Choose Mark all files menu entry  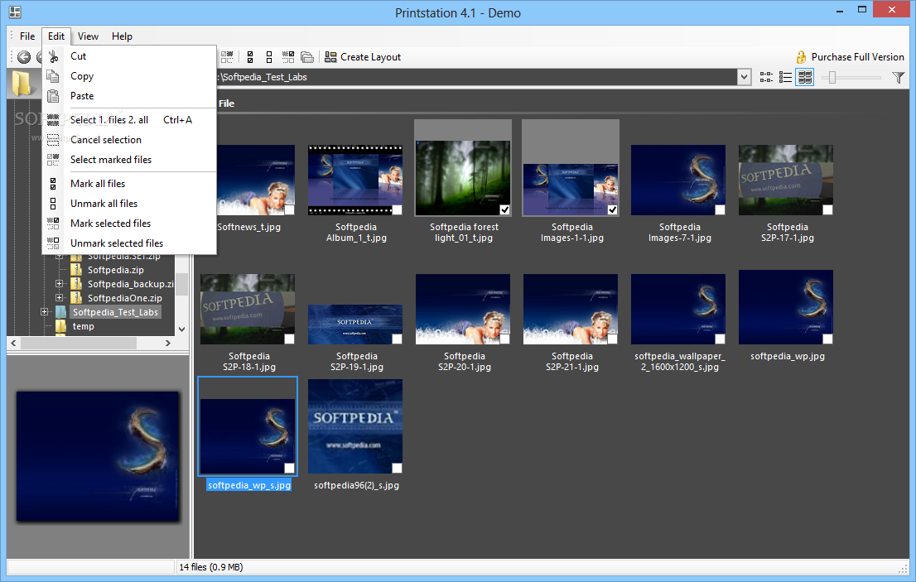coord(129,183)
